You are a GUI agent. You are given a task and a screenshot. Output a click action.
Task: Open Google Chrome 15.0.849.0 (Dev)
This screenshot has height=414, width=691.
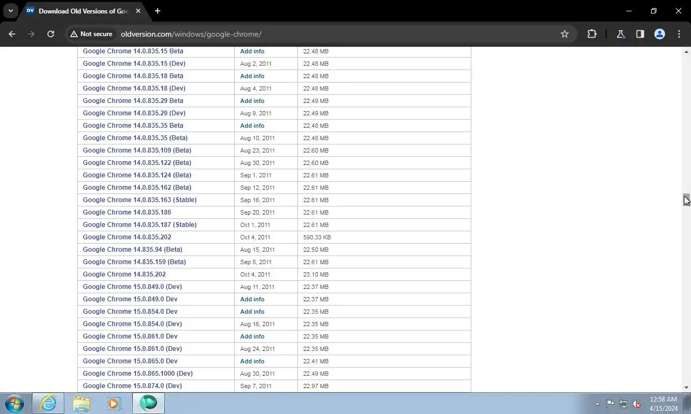[132, 287]
